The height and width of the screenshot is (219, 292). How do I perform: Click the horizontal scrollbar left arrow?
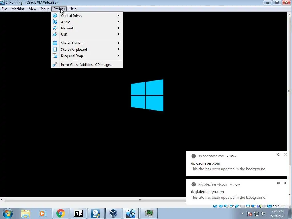pyautogui.click(x=2, y=200)
